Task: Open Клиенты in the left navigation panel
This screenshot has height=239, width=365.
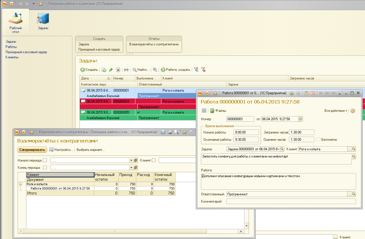Action: click(12, 57)
